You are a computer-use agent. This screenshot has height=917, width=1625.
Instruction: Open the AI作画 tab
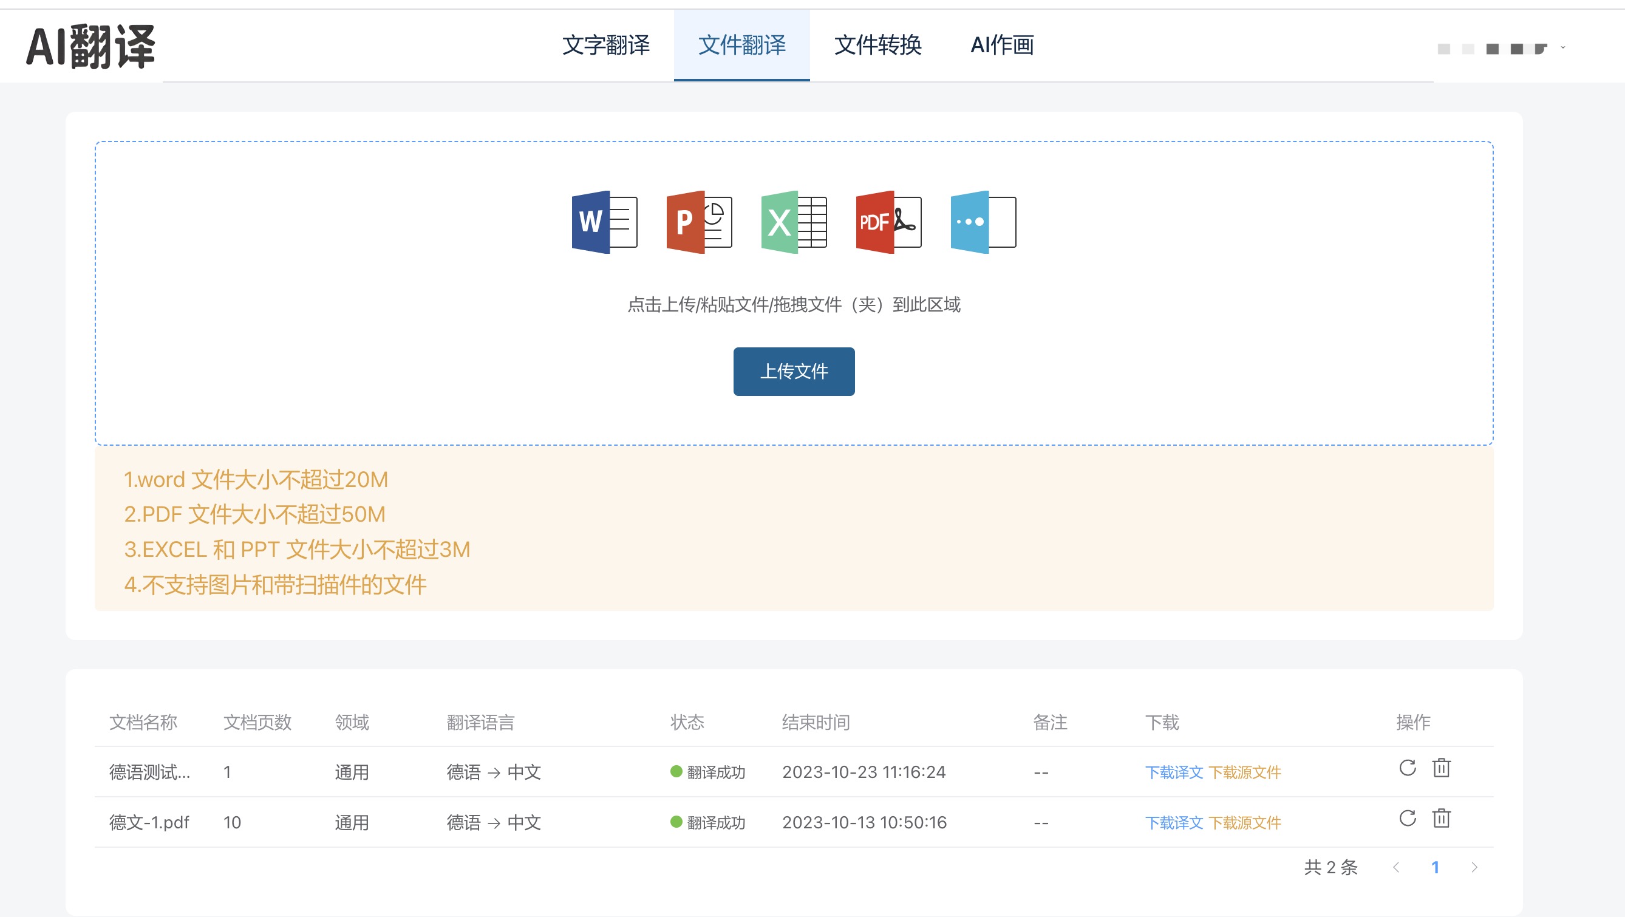coord(1003,46)
